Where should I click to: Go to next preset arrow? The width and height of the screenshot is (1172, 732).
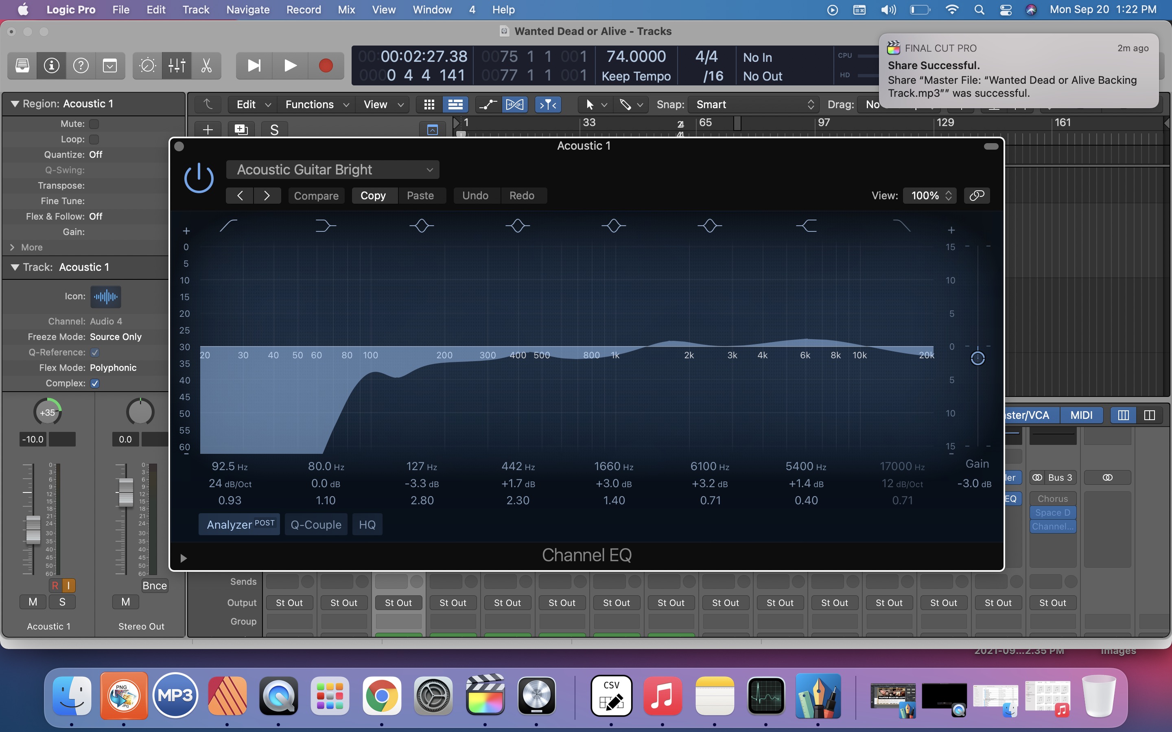(x=267, y=196)
